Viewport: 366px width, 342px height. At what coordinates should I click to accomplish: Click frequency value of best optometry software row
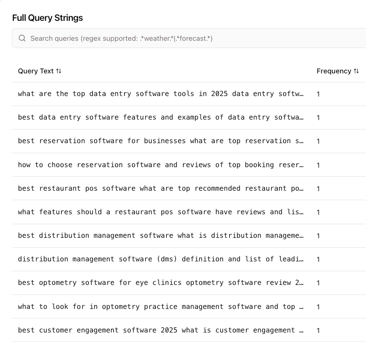(x=318, y=283)
